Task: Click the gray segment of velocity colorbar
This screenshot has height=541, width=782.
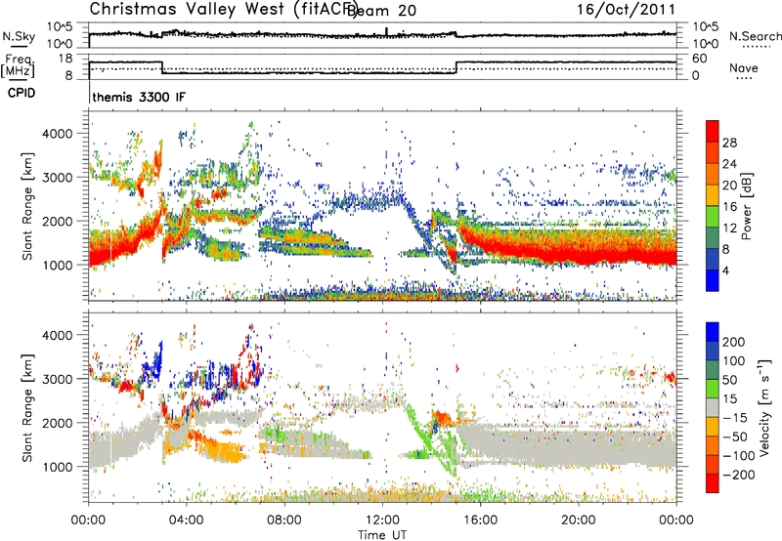Action: (713, 407)
